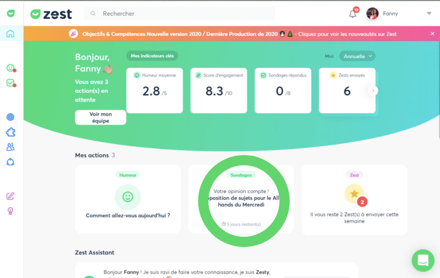Open the pencil edit icon in sidebar

pyautogui.click(x=11, y=196)
